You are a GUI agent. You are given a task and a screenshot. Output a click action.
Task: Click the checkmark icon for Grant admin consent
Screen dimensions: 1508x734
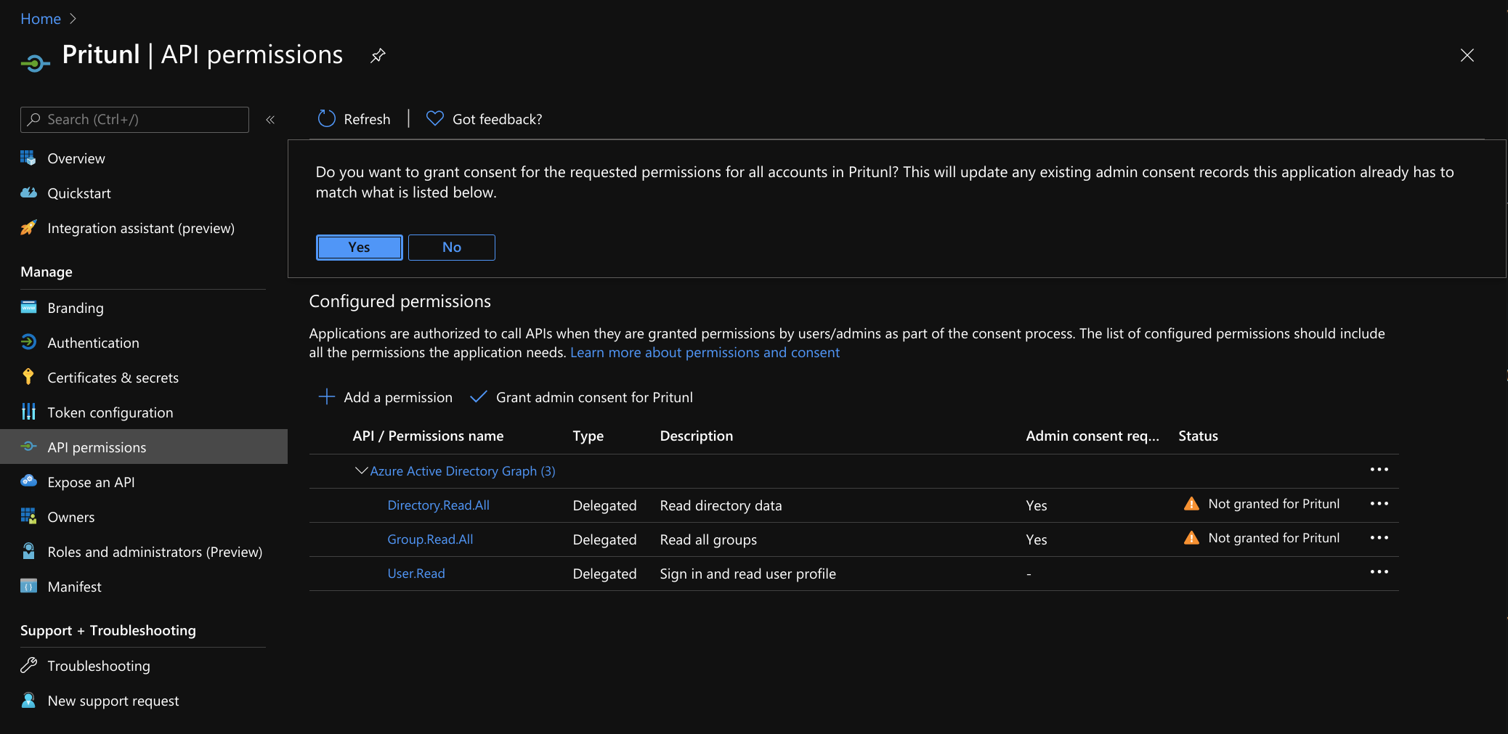tap(478, 396)
